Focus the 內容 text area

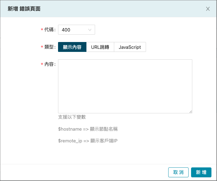[125, 86]
